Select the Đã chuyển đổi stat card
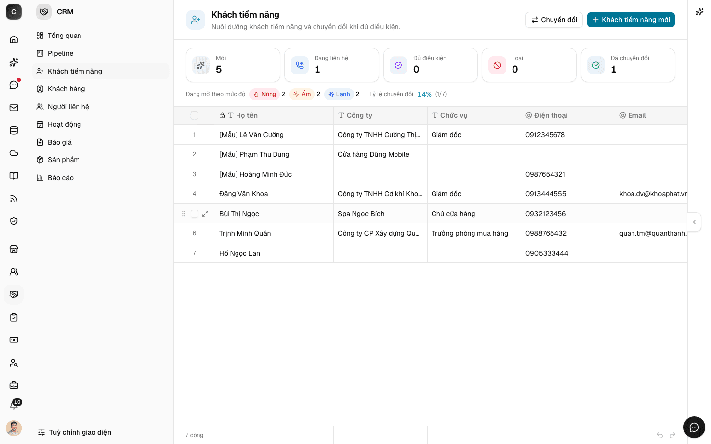711x444 pixels. [x=628, y=65]
